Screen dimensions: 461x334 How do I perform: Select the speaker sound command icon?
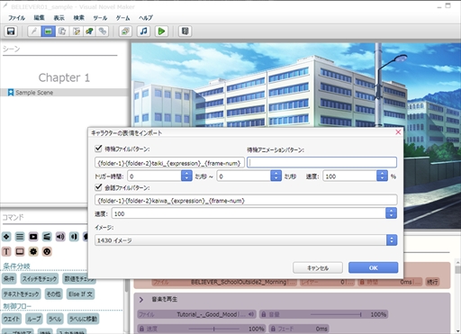coord(60,237)
